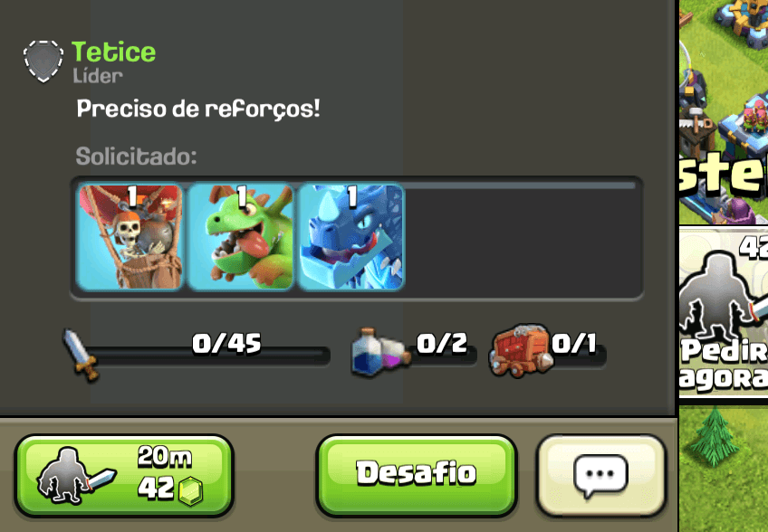Click the 0/1 siege capacity bar
Screen dimensions: 768x532
(577, 356)
